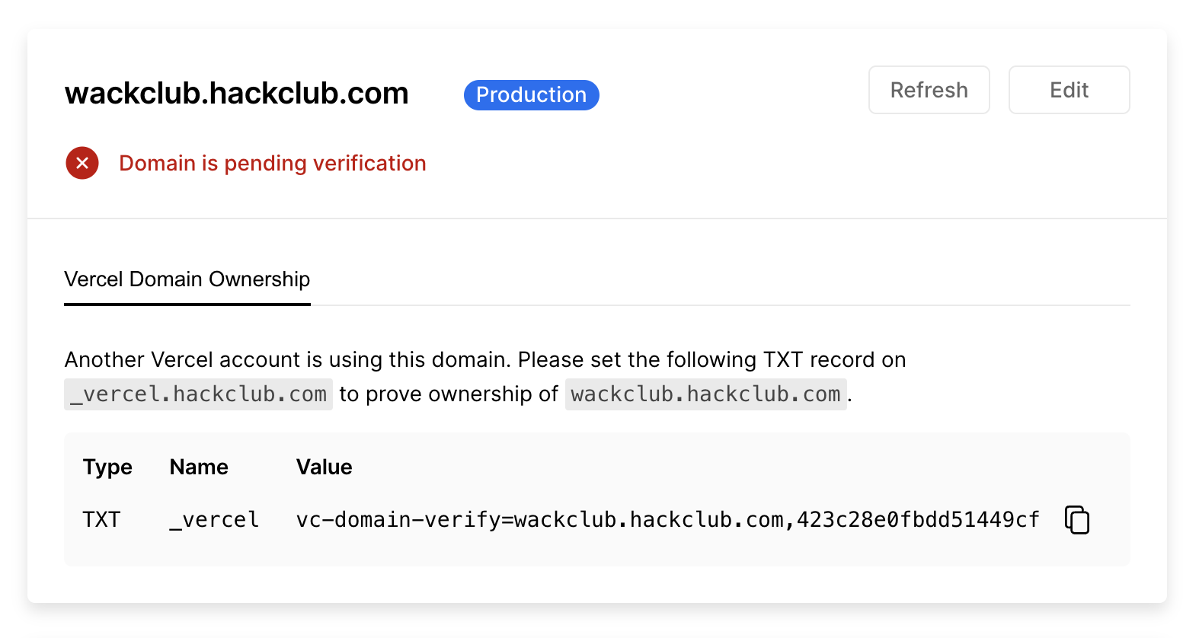Click the blue Production badge
The width and height of the screenshot is (1199, 638).
[531, 95]
